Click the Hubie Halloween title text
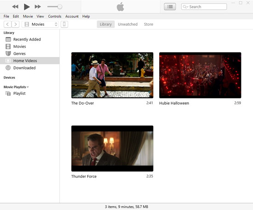This screenshot has height=210, width=253. point(174,103)
